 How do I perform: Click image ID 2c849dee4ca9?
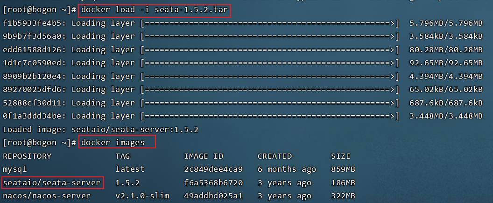[213, 169]
